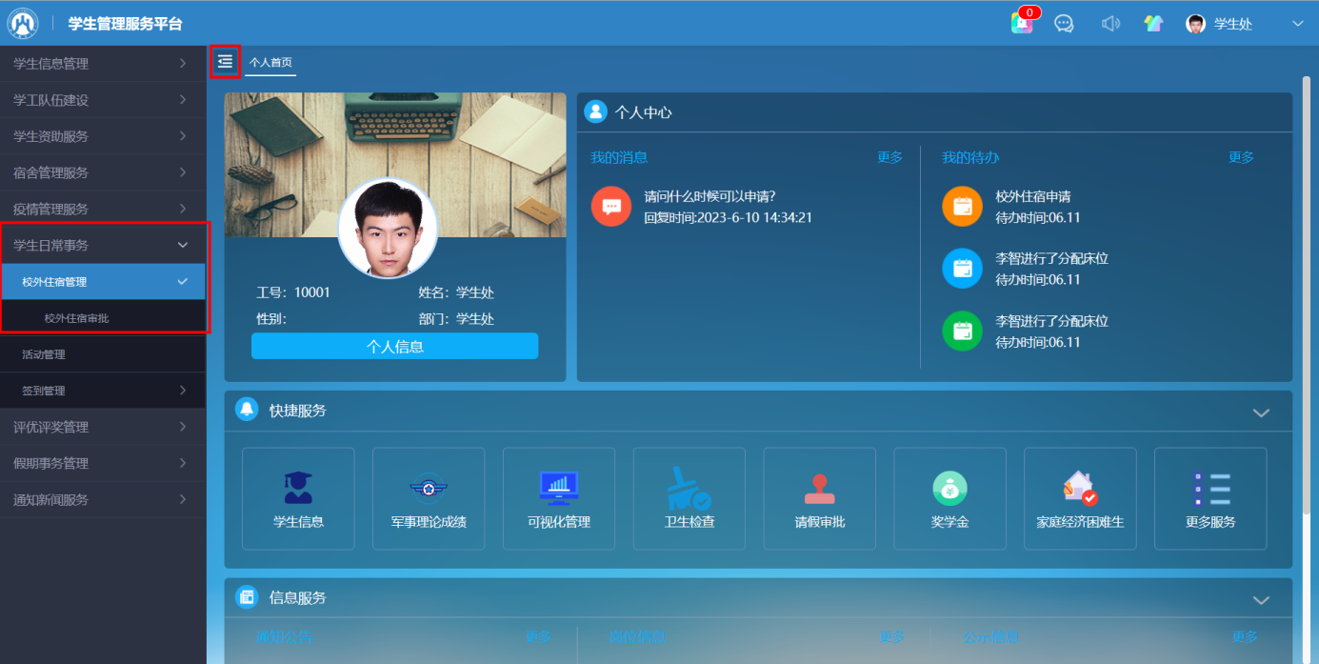The height and width of the screenshot is (664, 1319).
Task: Collapse the 信息服务 panel chevron
Action: 1261,600
